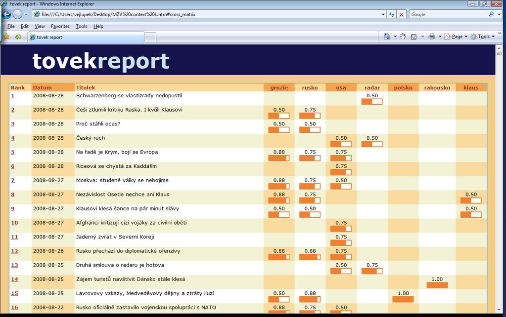
Task: Click title 'Jaderný zvrat v Severní Koreji'
Action: click(115, 237)
